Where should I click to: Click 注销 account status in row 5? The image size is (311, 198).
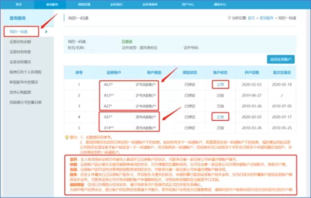[x=220, y=128]
